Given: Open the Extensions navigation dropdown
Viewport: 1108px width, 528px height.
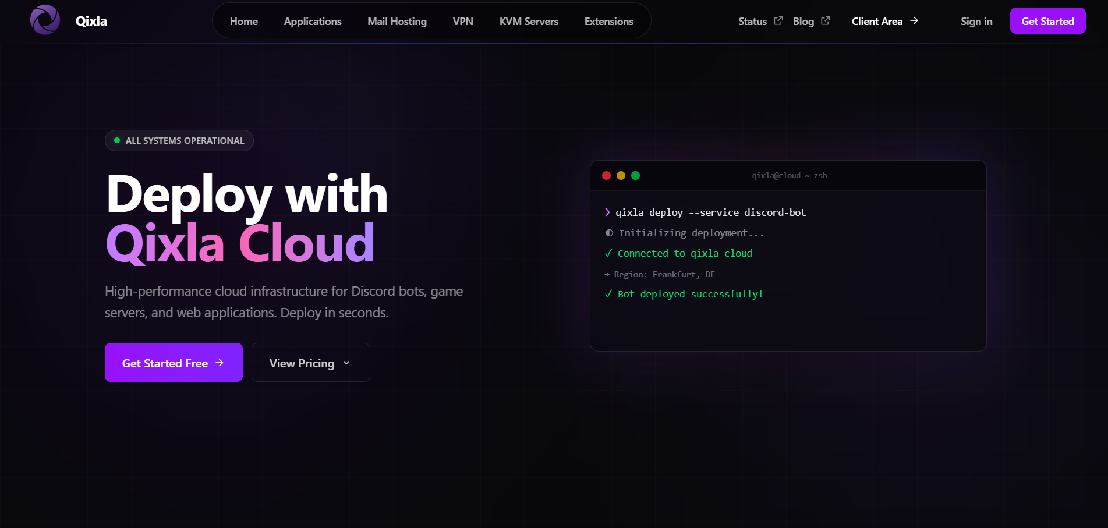Looking at the screenshot, I should [608, 21].
